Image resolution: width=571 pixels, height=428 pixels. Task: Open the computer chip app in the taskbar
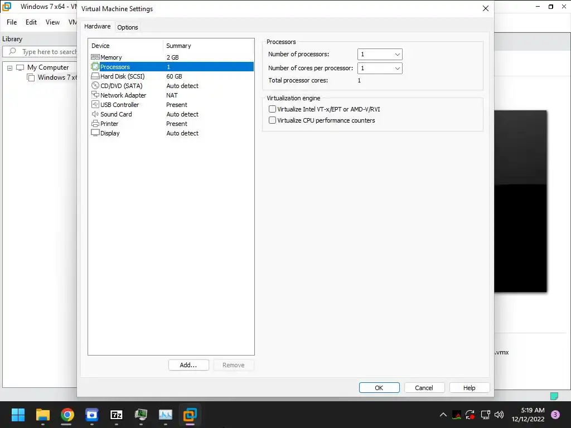[x=141, y=415]
